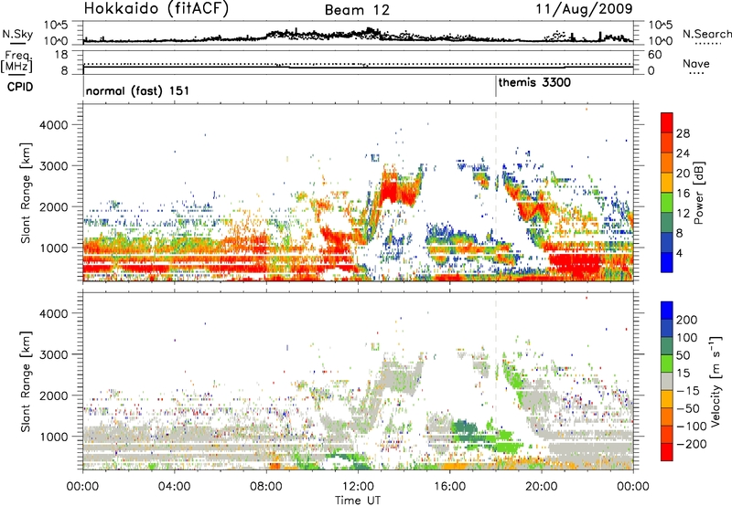Image resolution: width=732 pixels, height=506 pixels.
Task: Click the velocity panel 'Slant Range [km]' label
Action: tap(26, 381)
